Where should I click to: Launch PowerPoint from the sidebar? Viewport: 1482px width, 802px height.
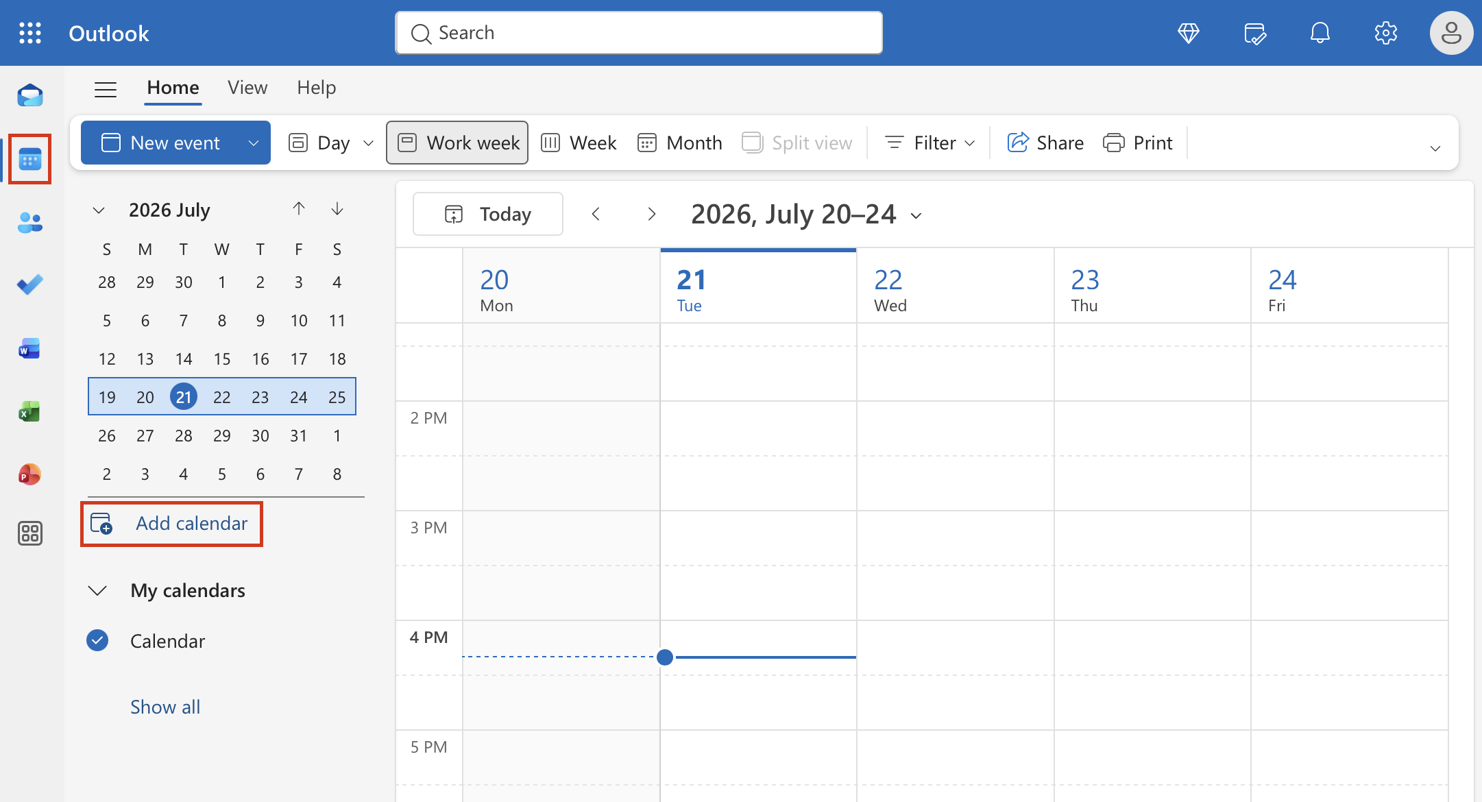[x=30, y=474]
